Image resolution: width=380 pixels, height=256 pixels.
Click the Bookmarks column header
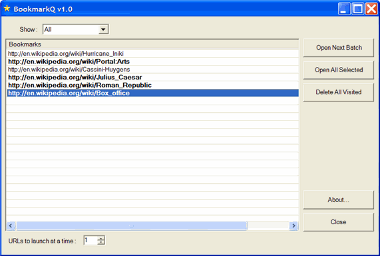click(152, 44)
